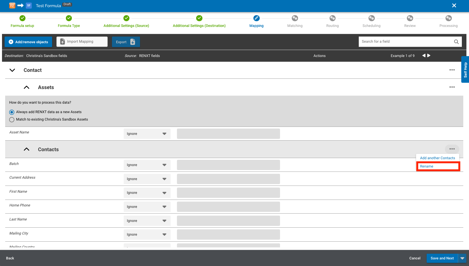Show previous example with left arrow

[424, 56]
